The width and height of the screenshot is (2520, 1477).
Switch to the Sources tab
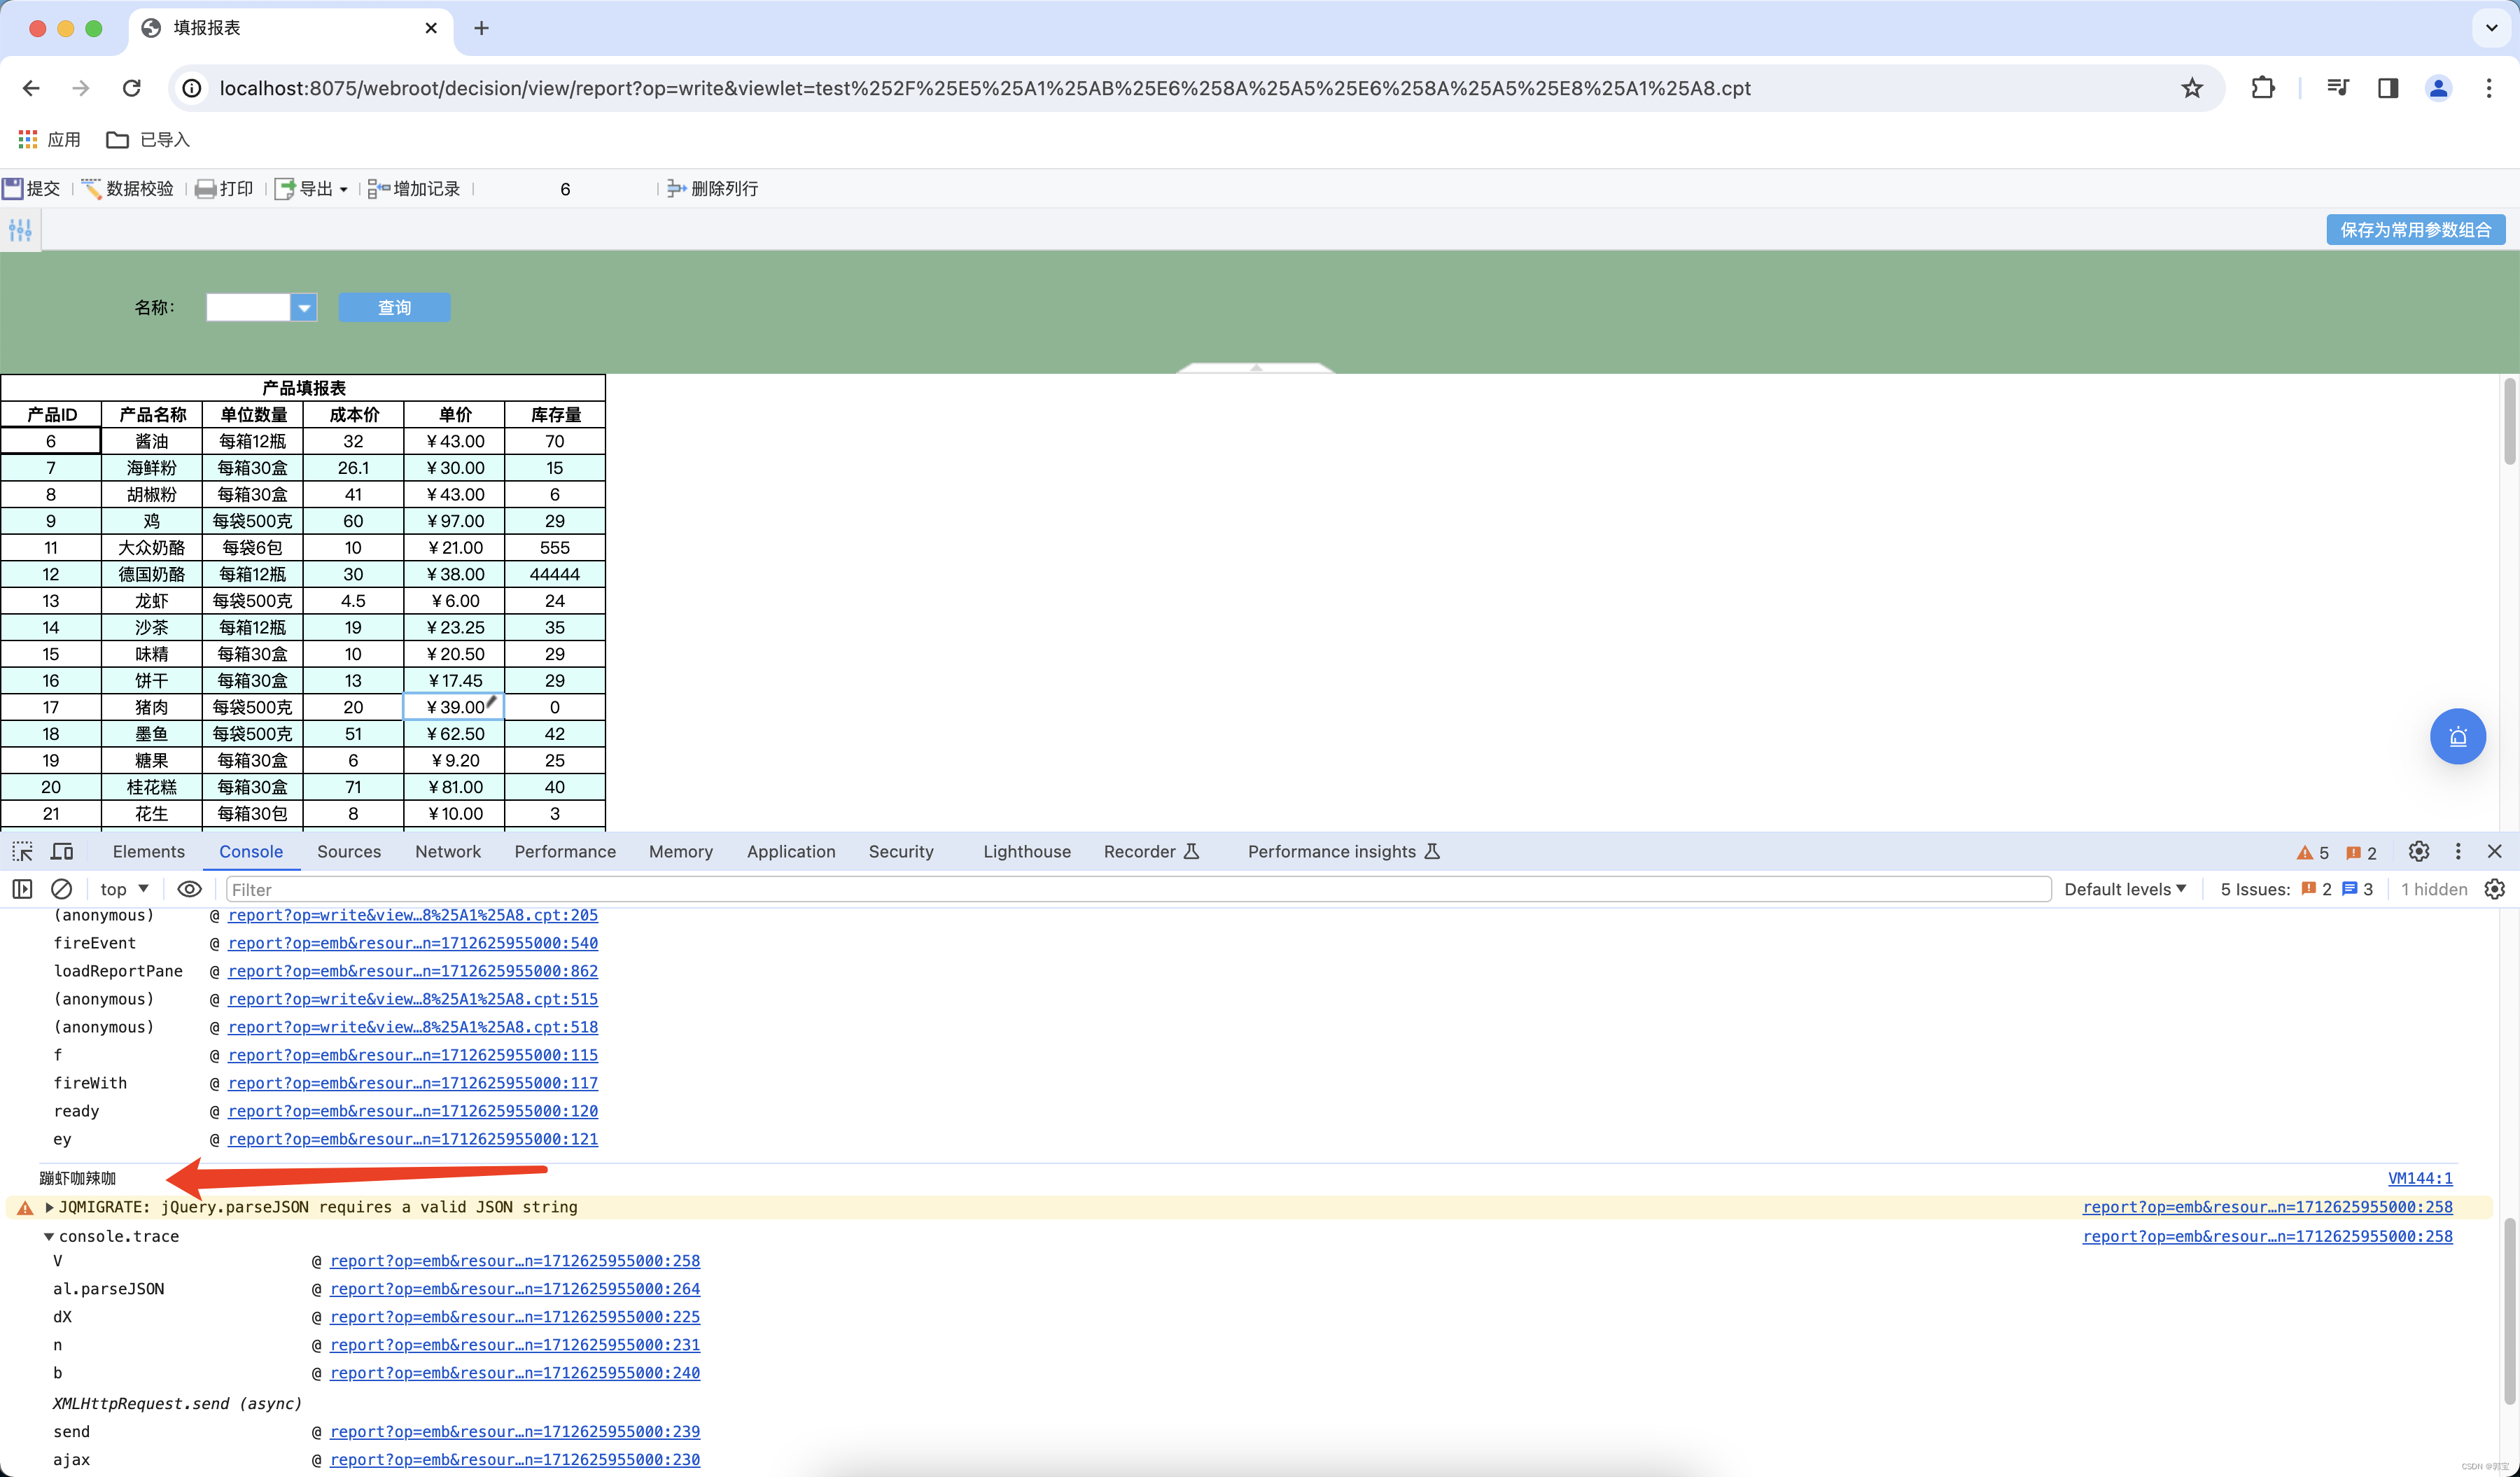[x=348, y=851]
